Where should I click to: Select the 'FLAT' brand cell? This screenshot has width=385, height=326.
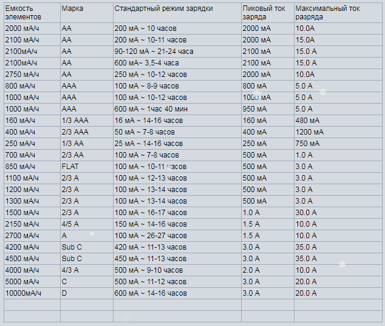pyautogui.click(x=87, y=167)
